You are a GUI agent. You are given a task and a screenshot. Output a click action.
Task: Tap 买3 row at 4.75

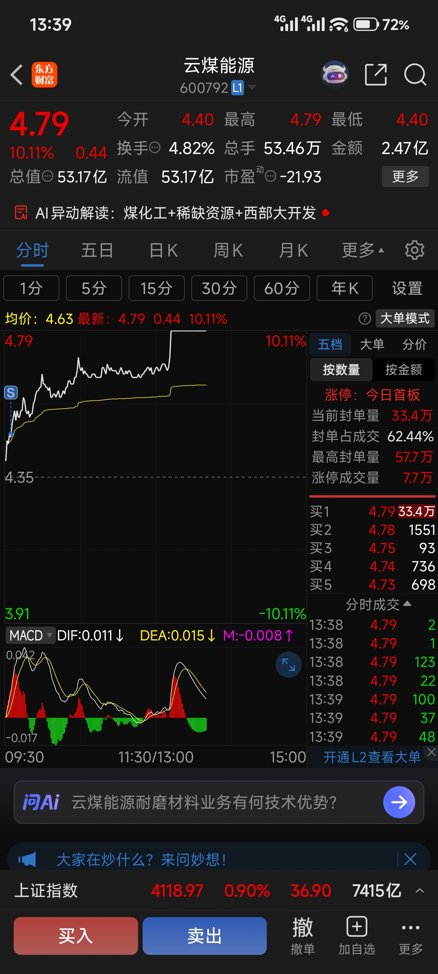[x=372, y=548]
